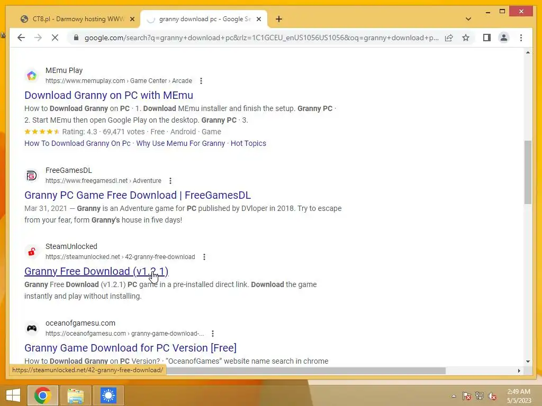Show hidden system tray icons

tap(454, 396)
